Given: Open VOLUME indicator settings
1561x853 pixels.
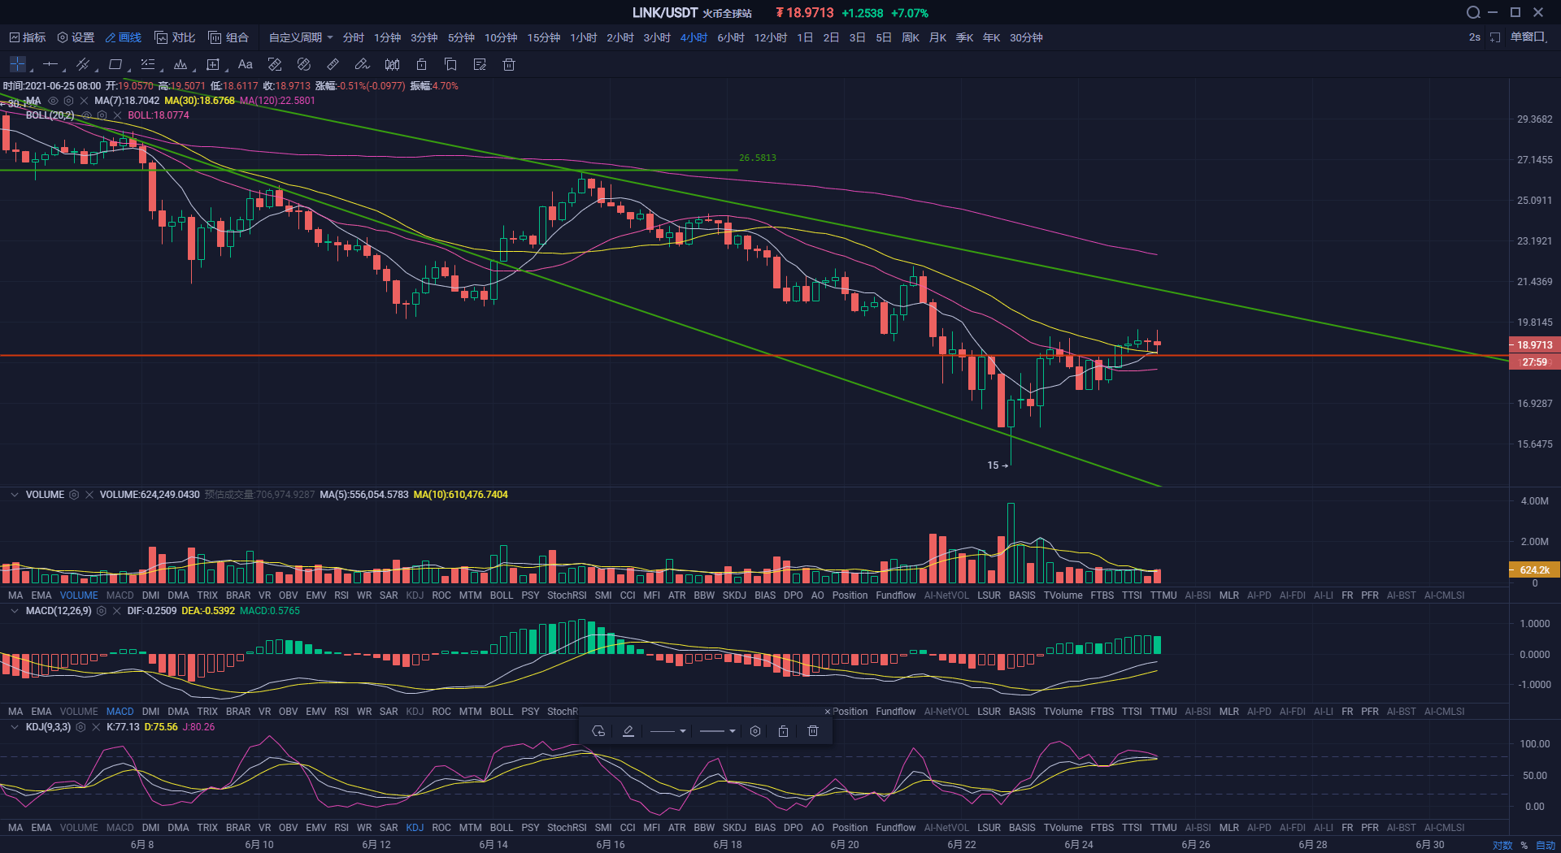Looking at the screenshot, I should [x=74, y=495].
